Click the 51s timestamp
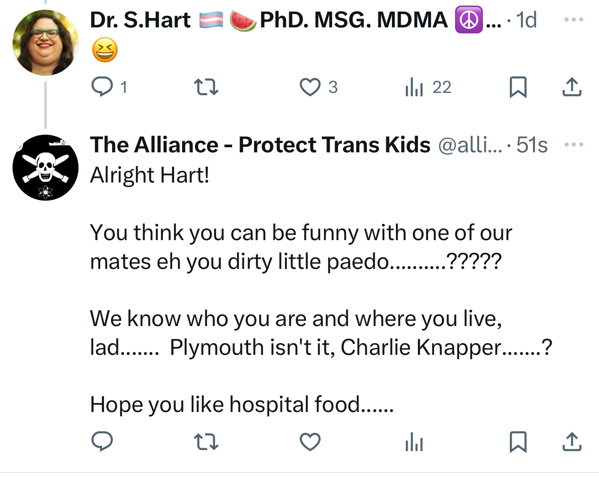The image size is (599, 477). coord(532,145)
